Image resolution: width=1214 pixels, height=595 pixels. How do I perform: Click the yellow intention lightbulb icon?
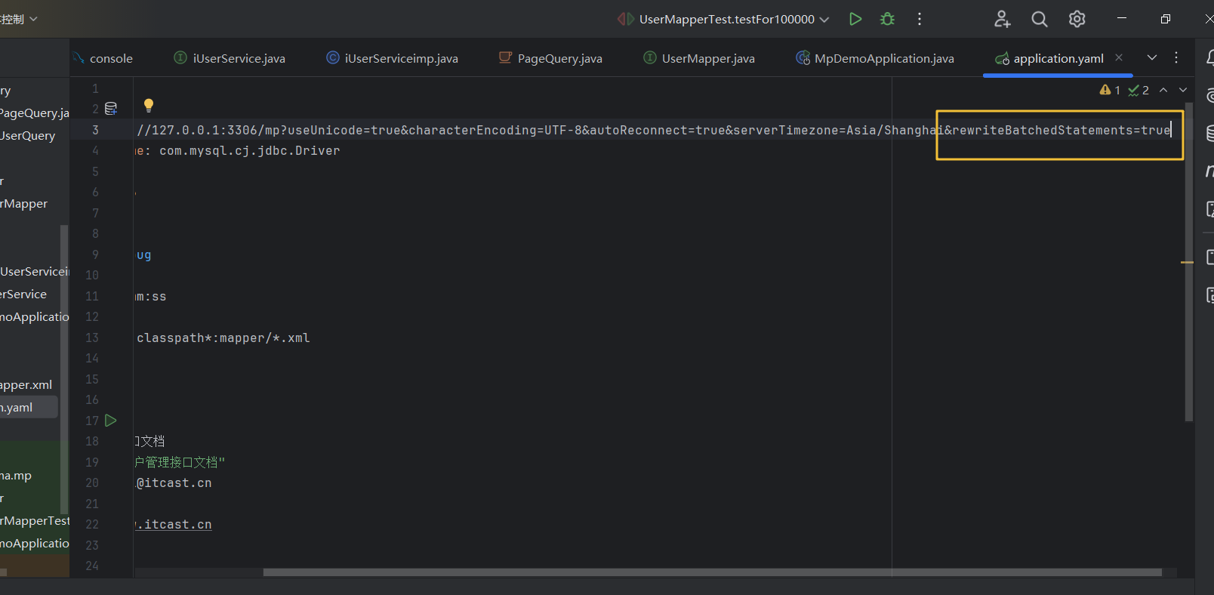(149, 105)
